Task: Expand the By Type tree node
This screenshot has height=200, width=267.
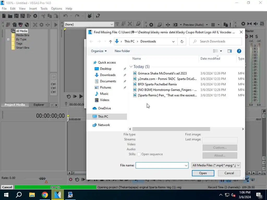Action: click(x=8, y=40)
